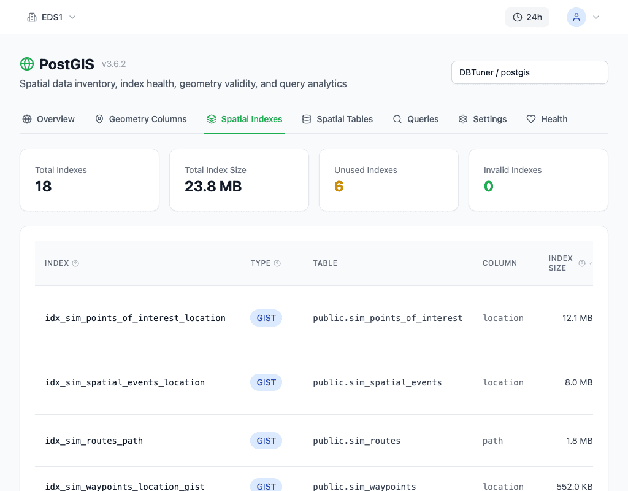Open the Spatial Tables tab
This screenshot has width=628, height=491.
coord(337,119)
